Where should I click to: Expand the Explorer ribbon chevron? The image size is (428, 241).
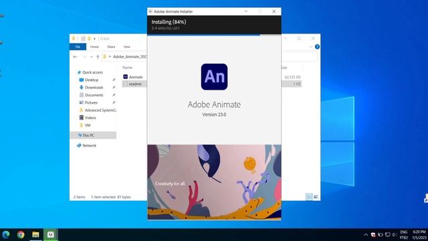click(x=311, y=47)
